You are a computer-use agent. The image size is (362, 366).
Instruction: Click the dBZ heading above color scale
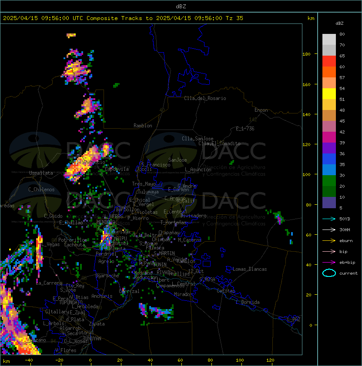(339, 23)
